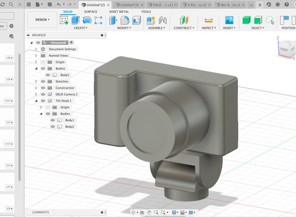The image size is (296, 217).
Task: Toggle visibility of the top Bodies folder
Action: click(43, 69)
